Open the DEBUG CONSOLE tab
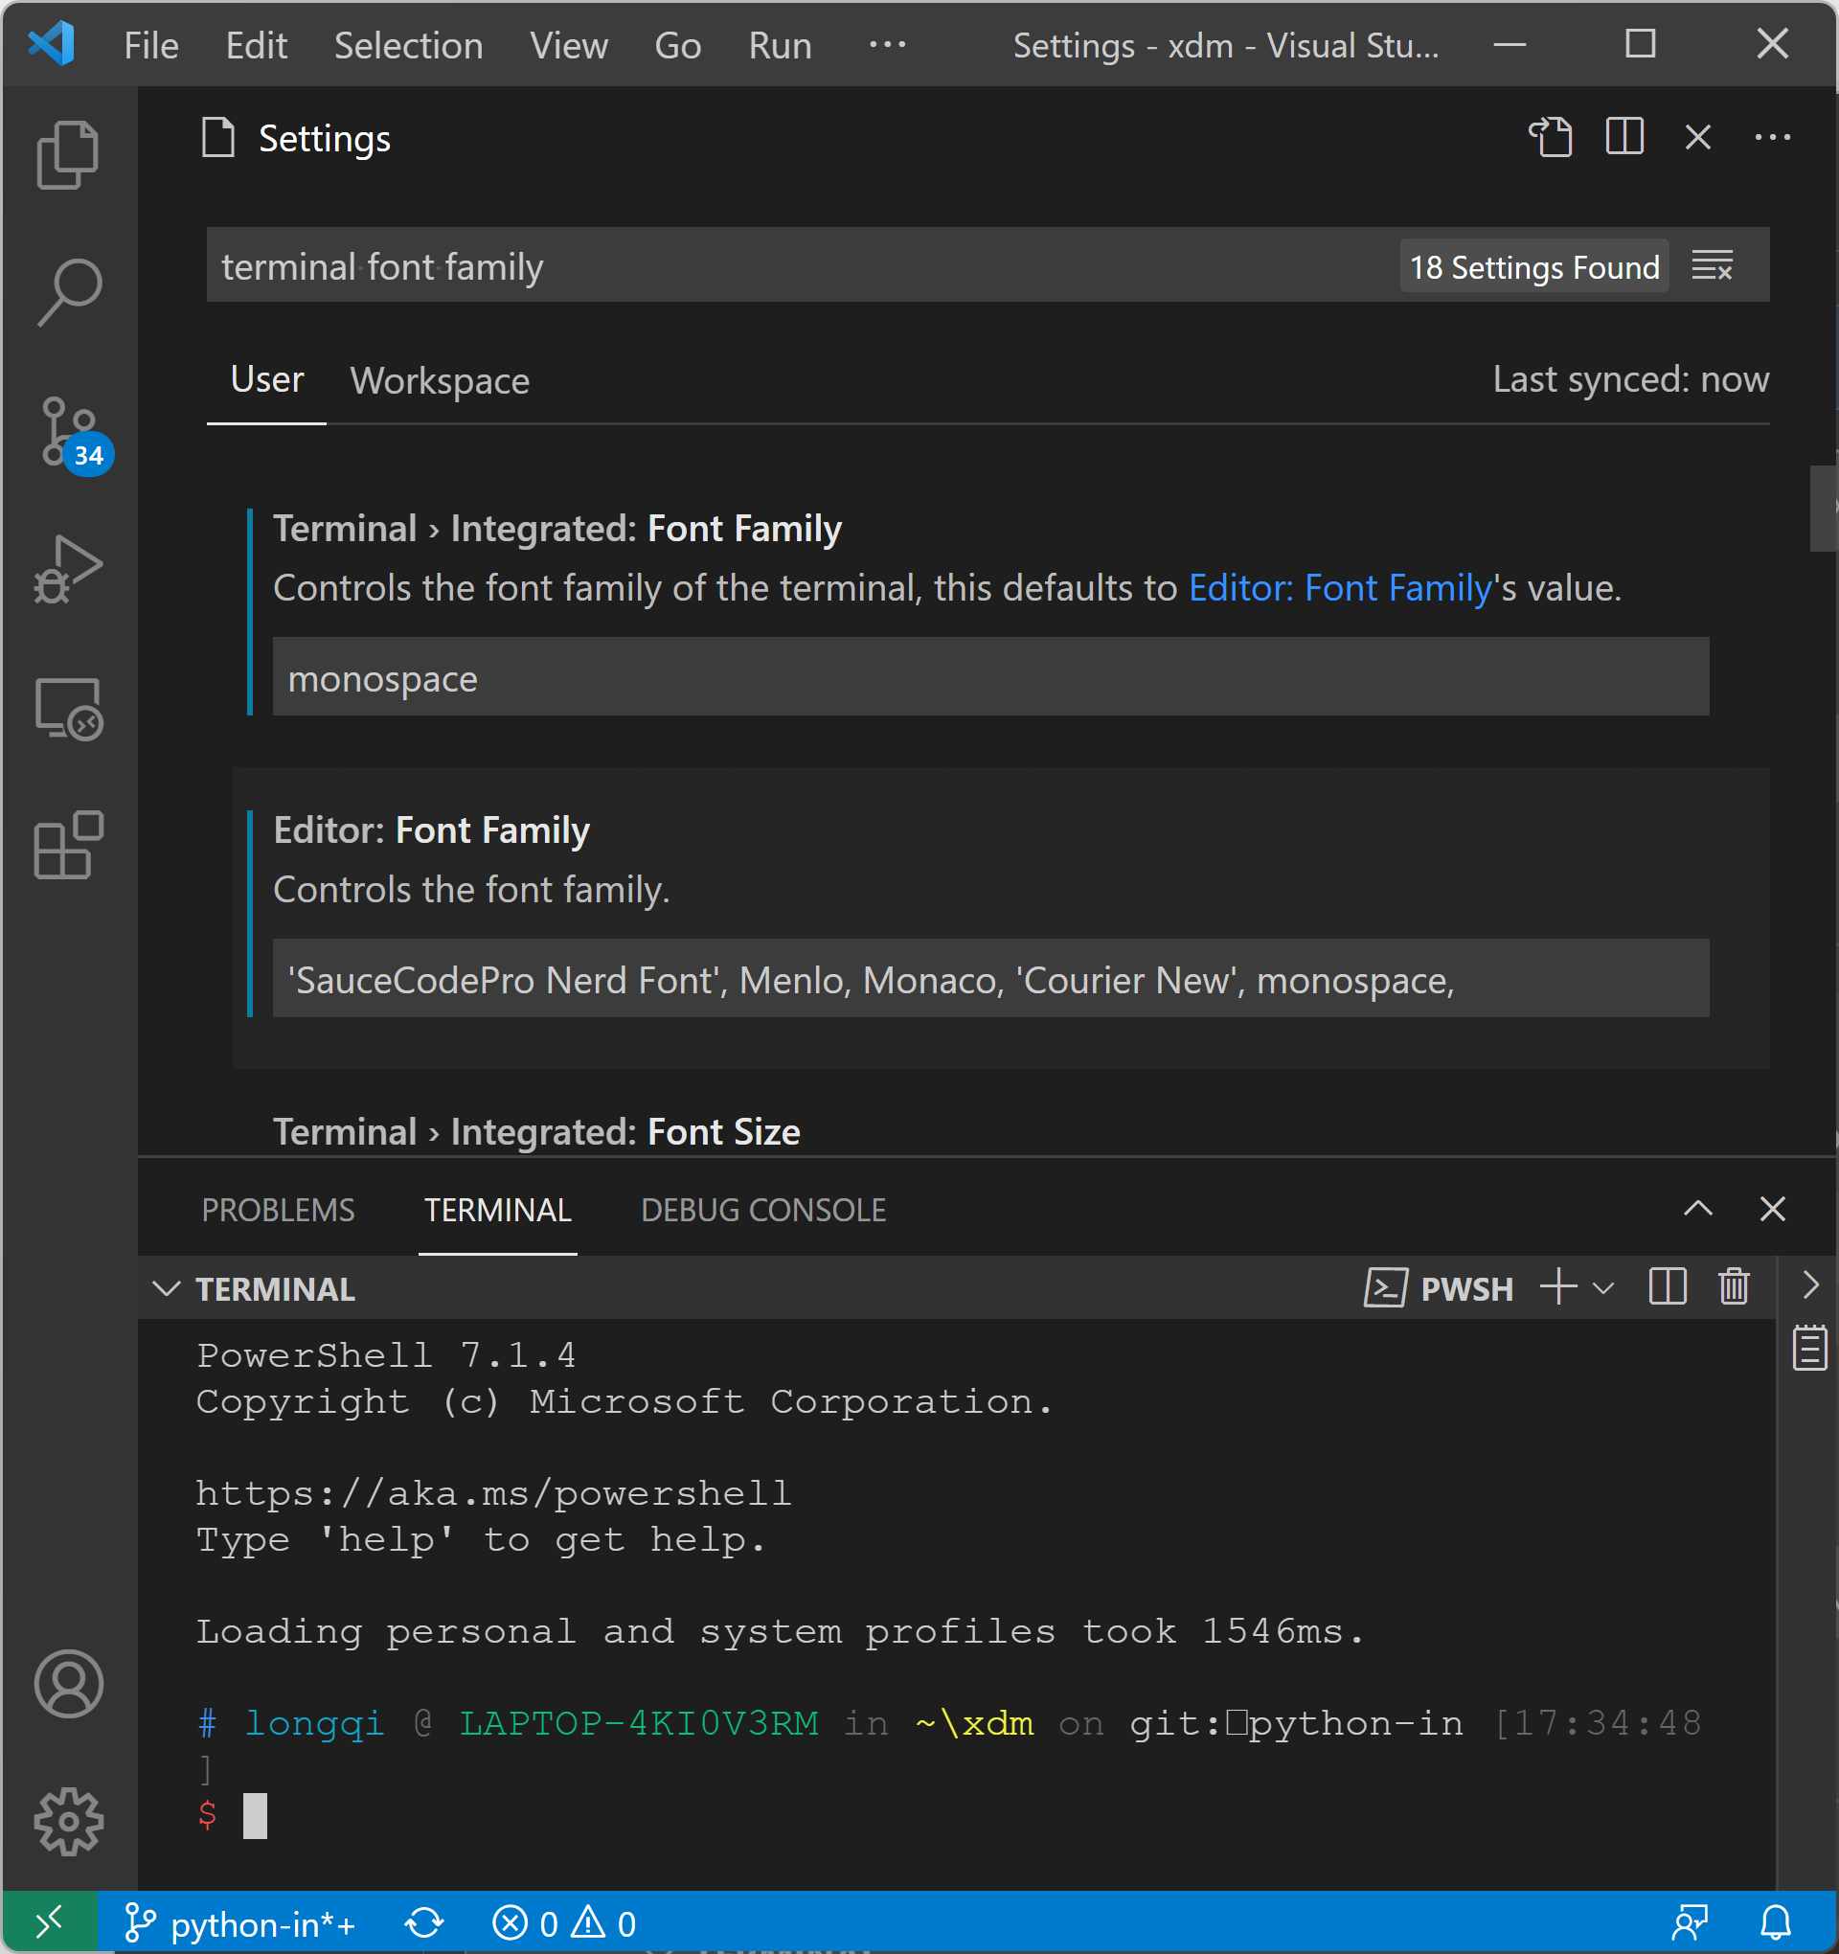 point(762,1210)
